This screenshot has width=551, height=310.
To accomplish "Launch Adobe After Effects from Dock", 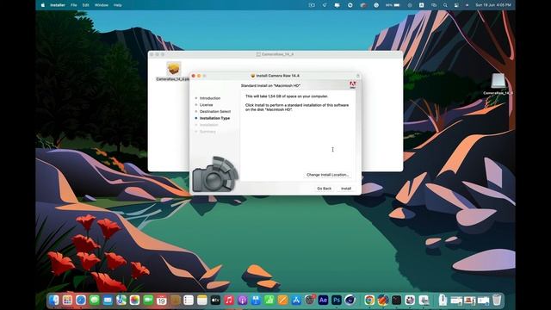I will point(324,300).
